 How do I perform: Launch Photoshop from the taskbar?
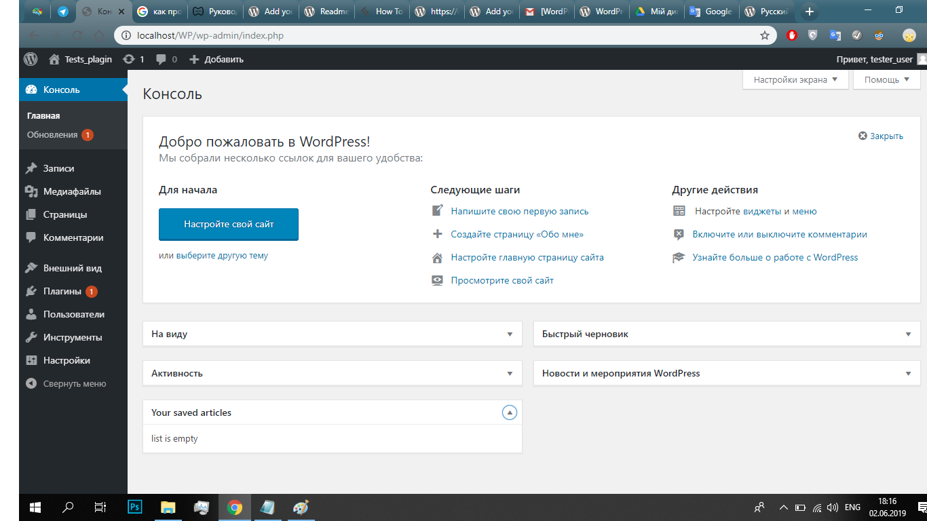[x=134, y=507]
